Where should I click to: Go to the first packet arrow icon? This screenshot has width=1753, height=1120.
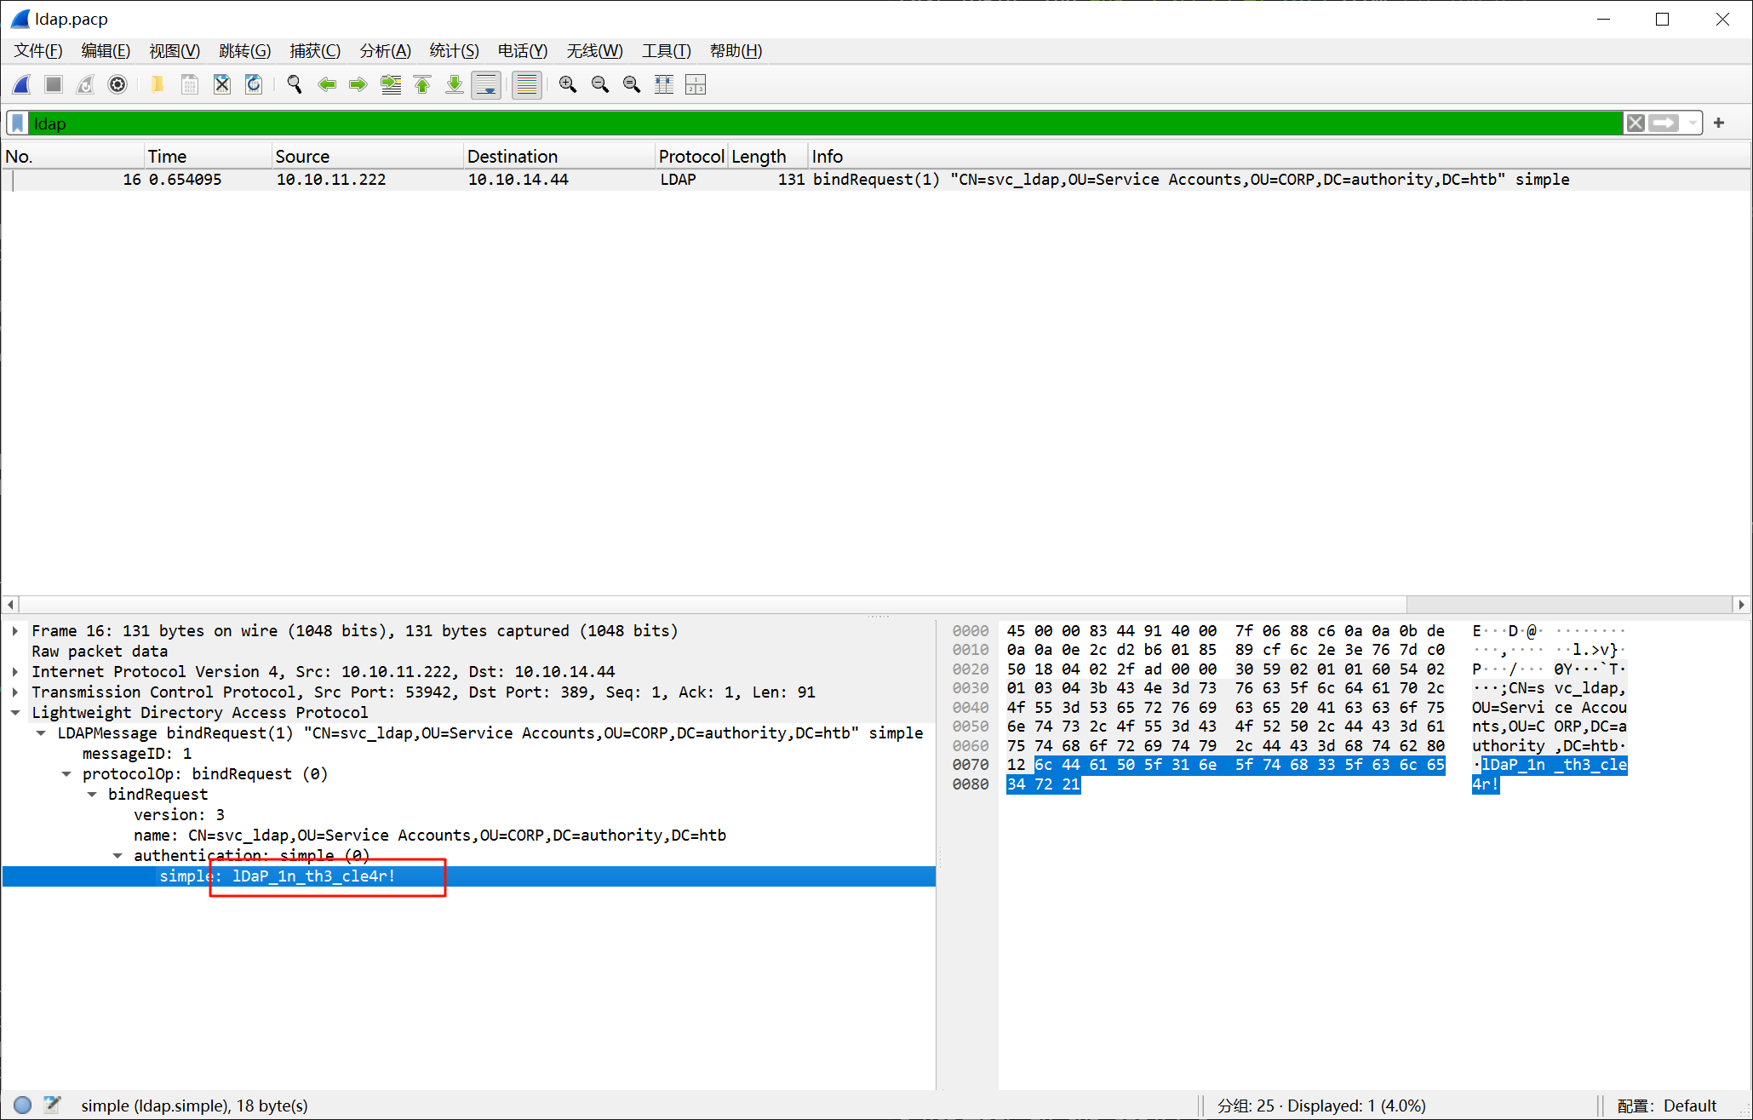[x=422, y=84]
